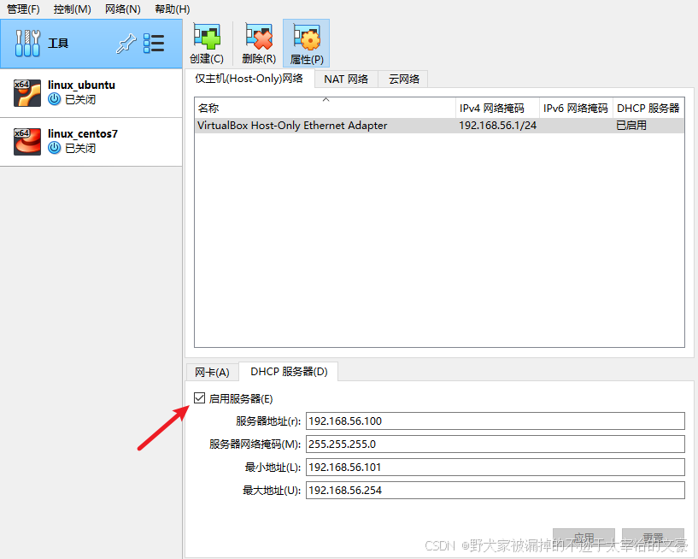The image size is (698, 559).
Task: Switch to the NAT 网络 tab
Action: 345,78
